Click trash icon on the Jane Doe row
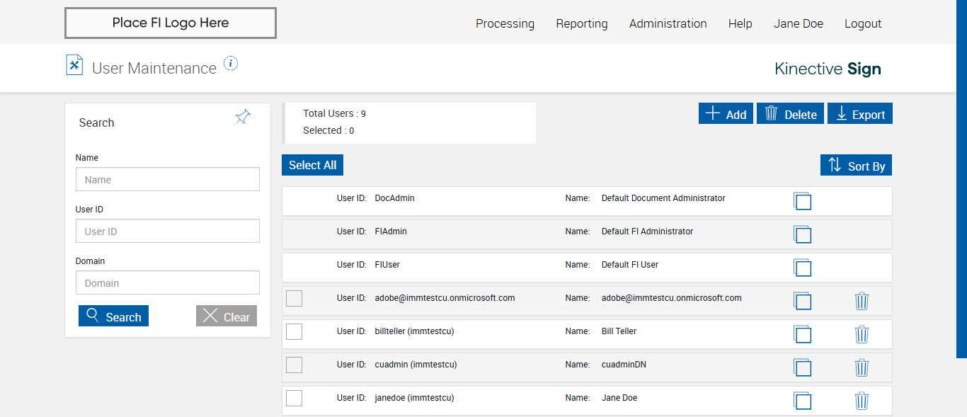Screen dimensions: 967x417 coord(862,401)
